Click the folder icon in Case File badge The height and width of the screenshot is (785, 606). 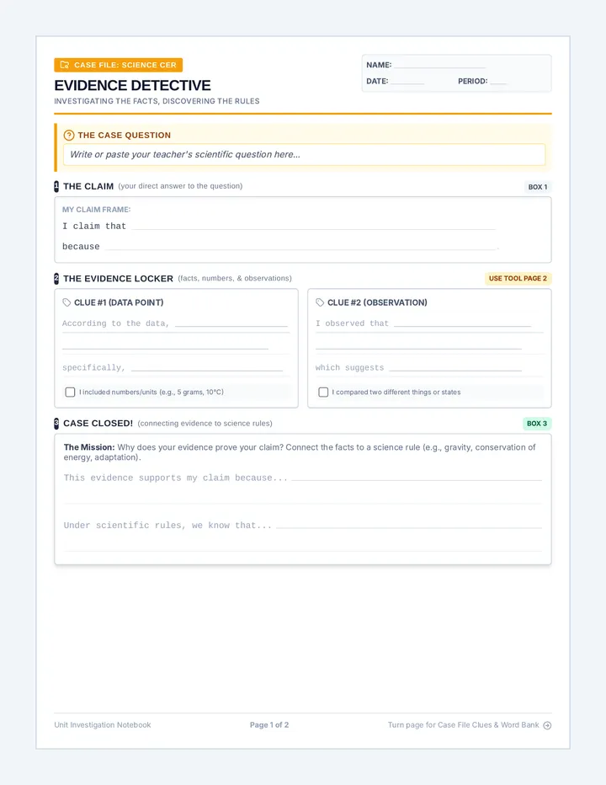tap(65, 65)
